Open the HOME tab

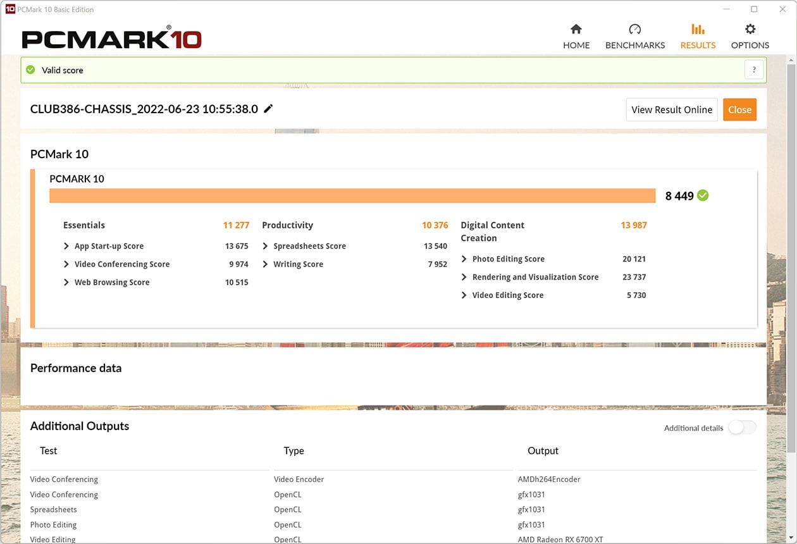[x=576, y=37]
